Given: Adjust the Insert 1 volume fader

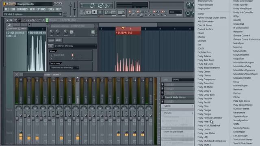Looking at the screenshot, I should [x=25, y=115].
